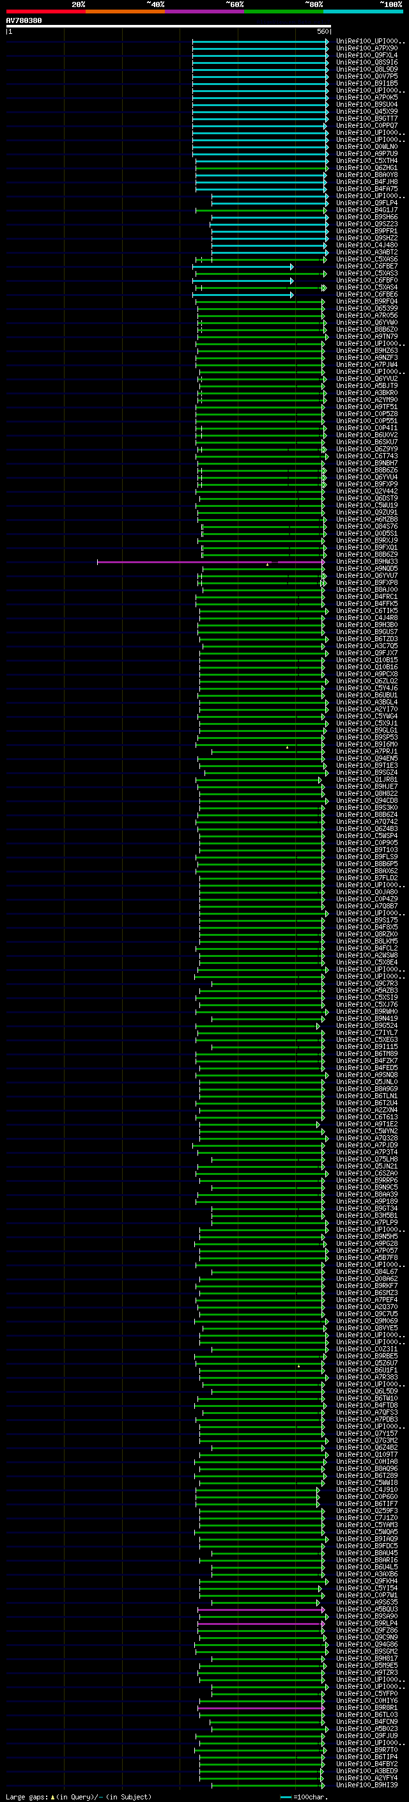Select hit label UniRef100_C6FBE6
The image size is (409, 1802).
point(367,295)
